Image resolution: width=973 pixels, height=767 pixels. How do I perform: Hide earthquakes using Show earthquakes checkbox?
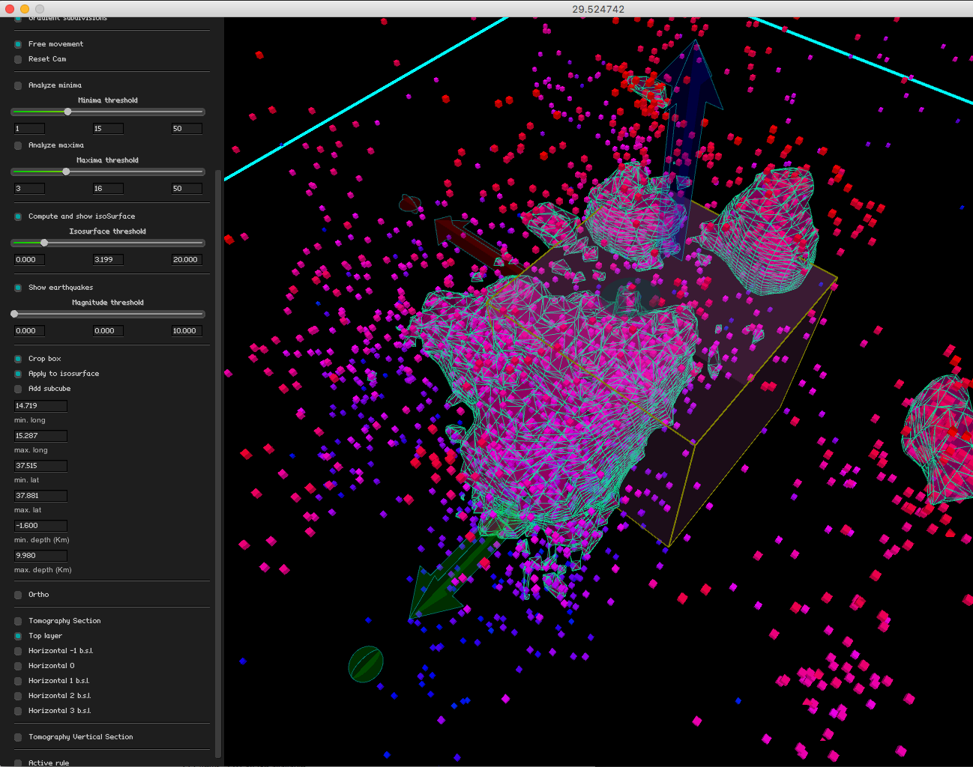[x=18, y=288]
